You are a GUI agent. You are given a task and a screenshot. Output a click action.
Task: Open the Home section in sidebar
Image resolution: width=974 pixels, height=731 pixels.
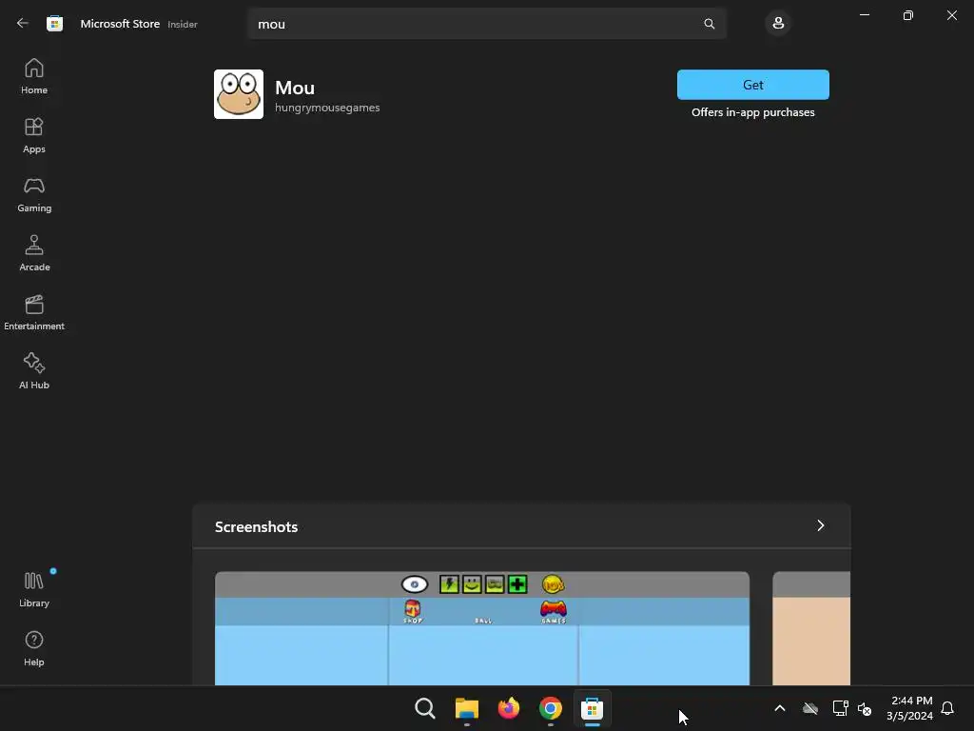(34, 76)
